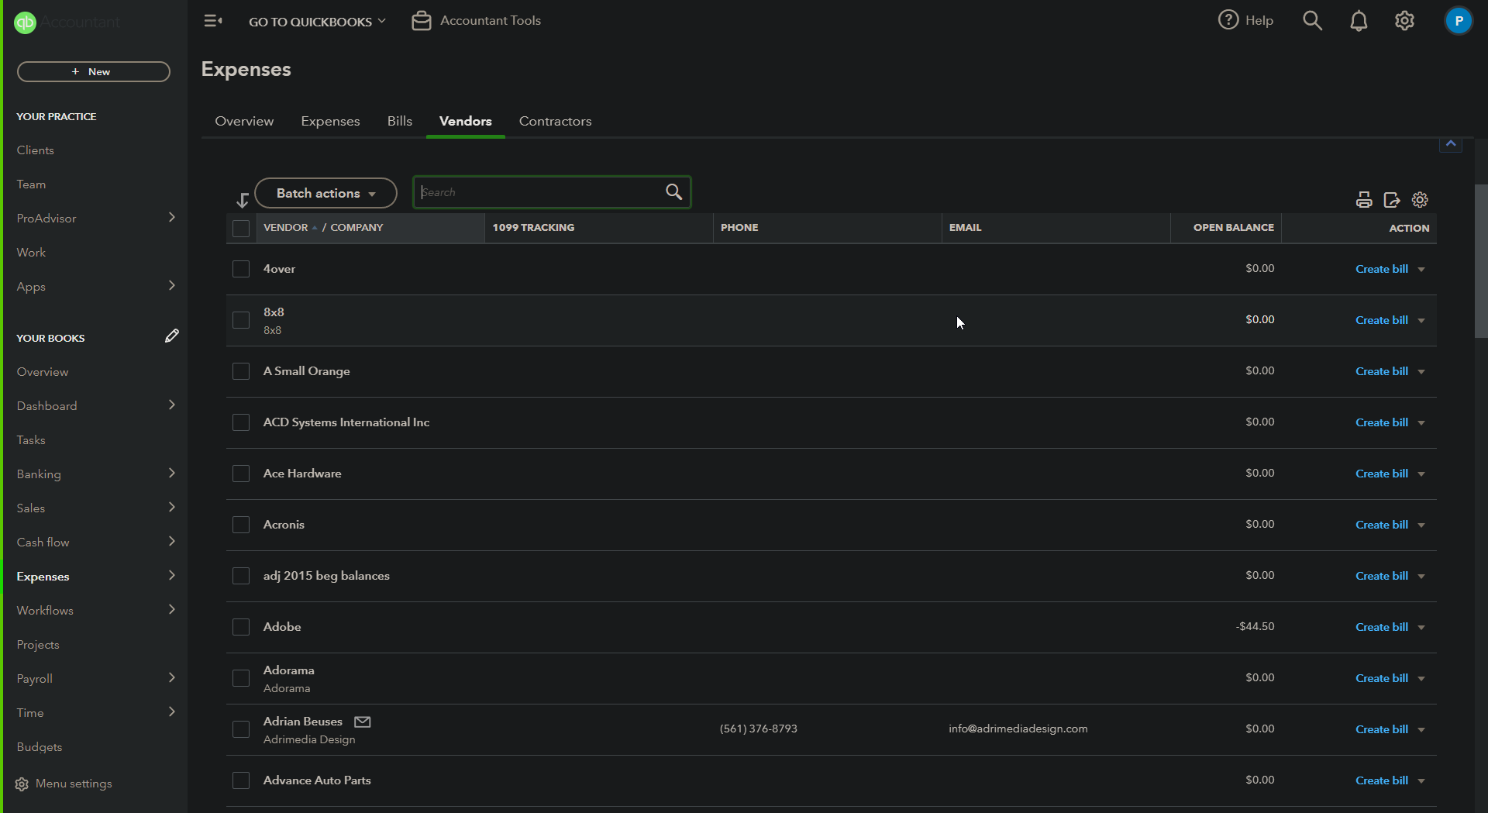Expand the Payroll sidebar submenu

click(x=172, y=678)
